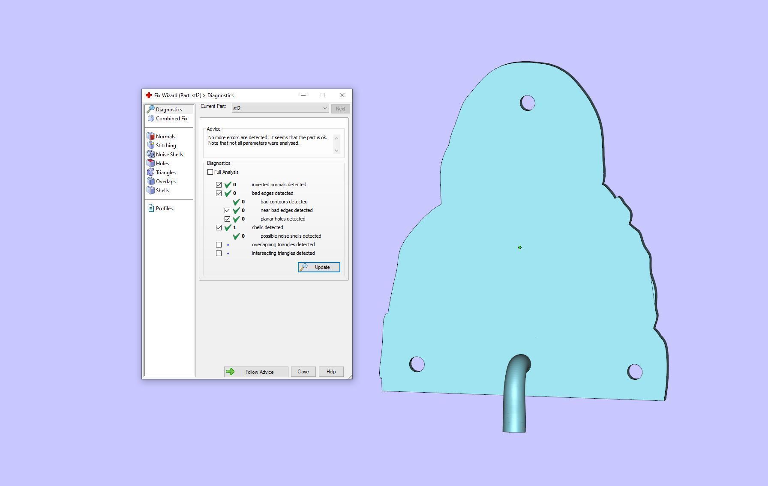Click the Next button
The width and height of the screenshot is (768, 486).
point(340,109)
